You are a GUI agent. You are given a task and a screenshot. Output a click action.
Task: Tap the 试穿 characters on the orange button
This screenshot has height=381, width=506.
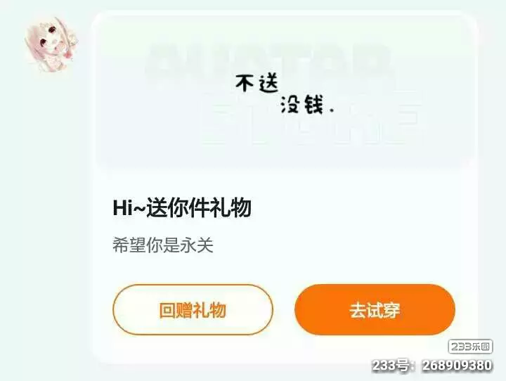point(383,310)
